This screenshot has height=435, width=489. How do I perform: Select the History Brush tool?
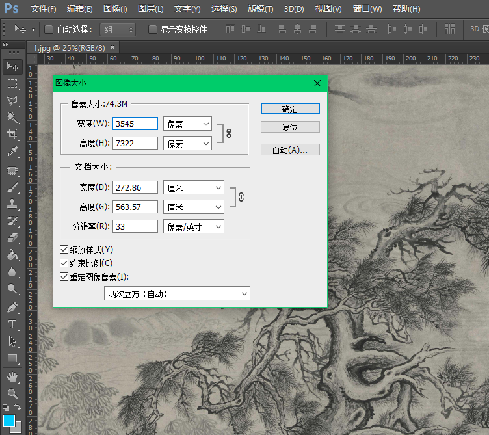click(x=12, y=221)
